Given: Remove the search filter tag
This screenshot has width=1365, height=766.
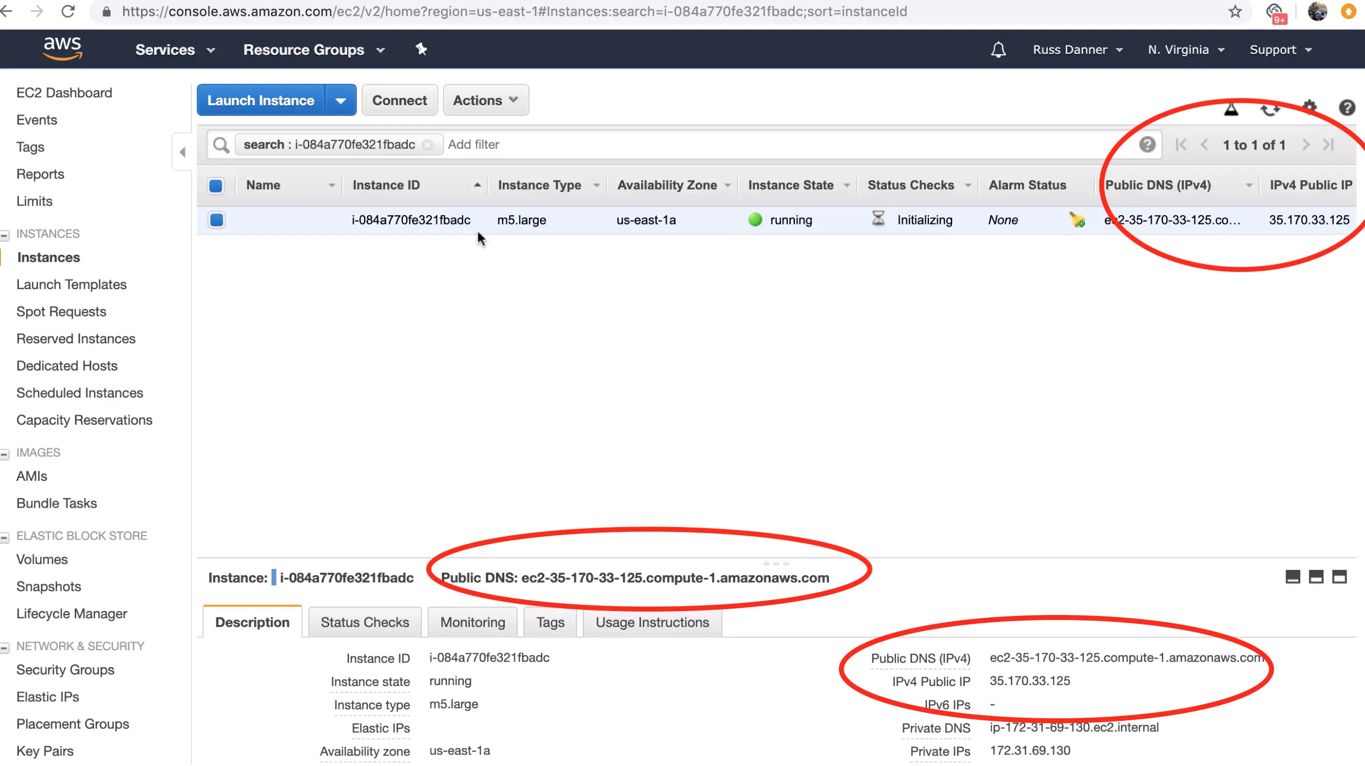Looking at the screenshot, I should [x=428, y=145].
